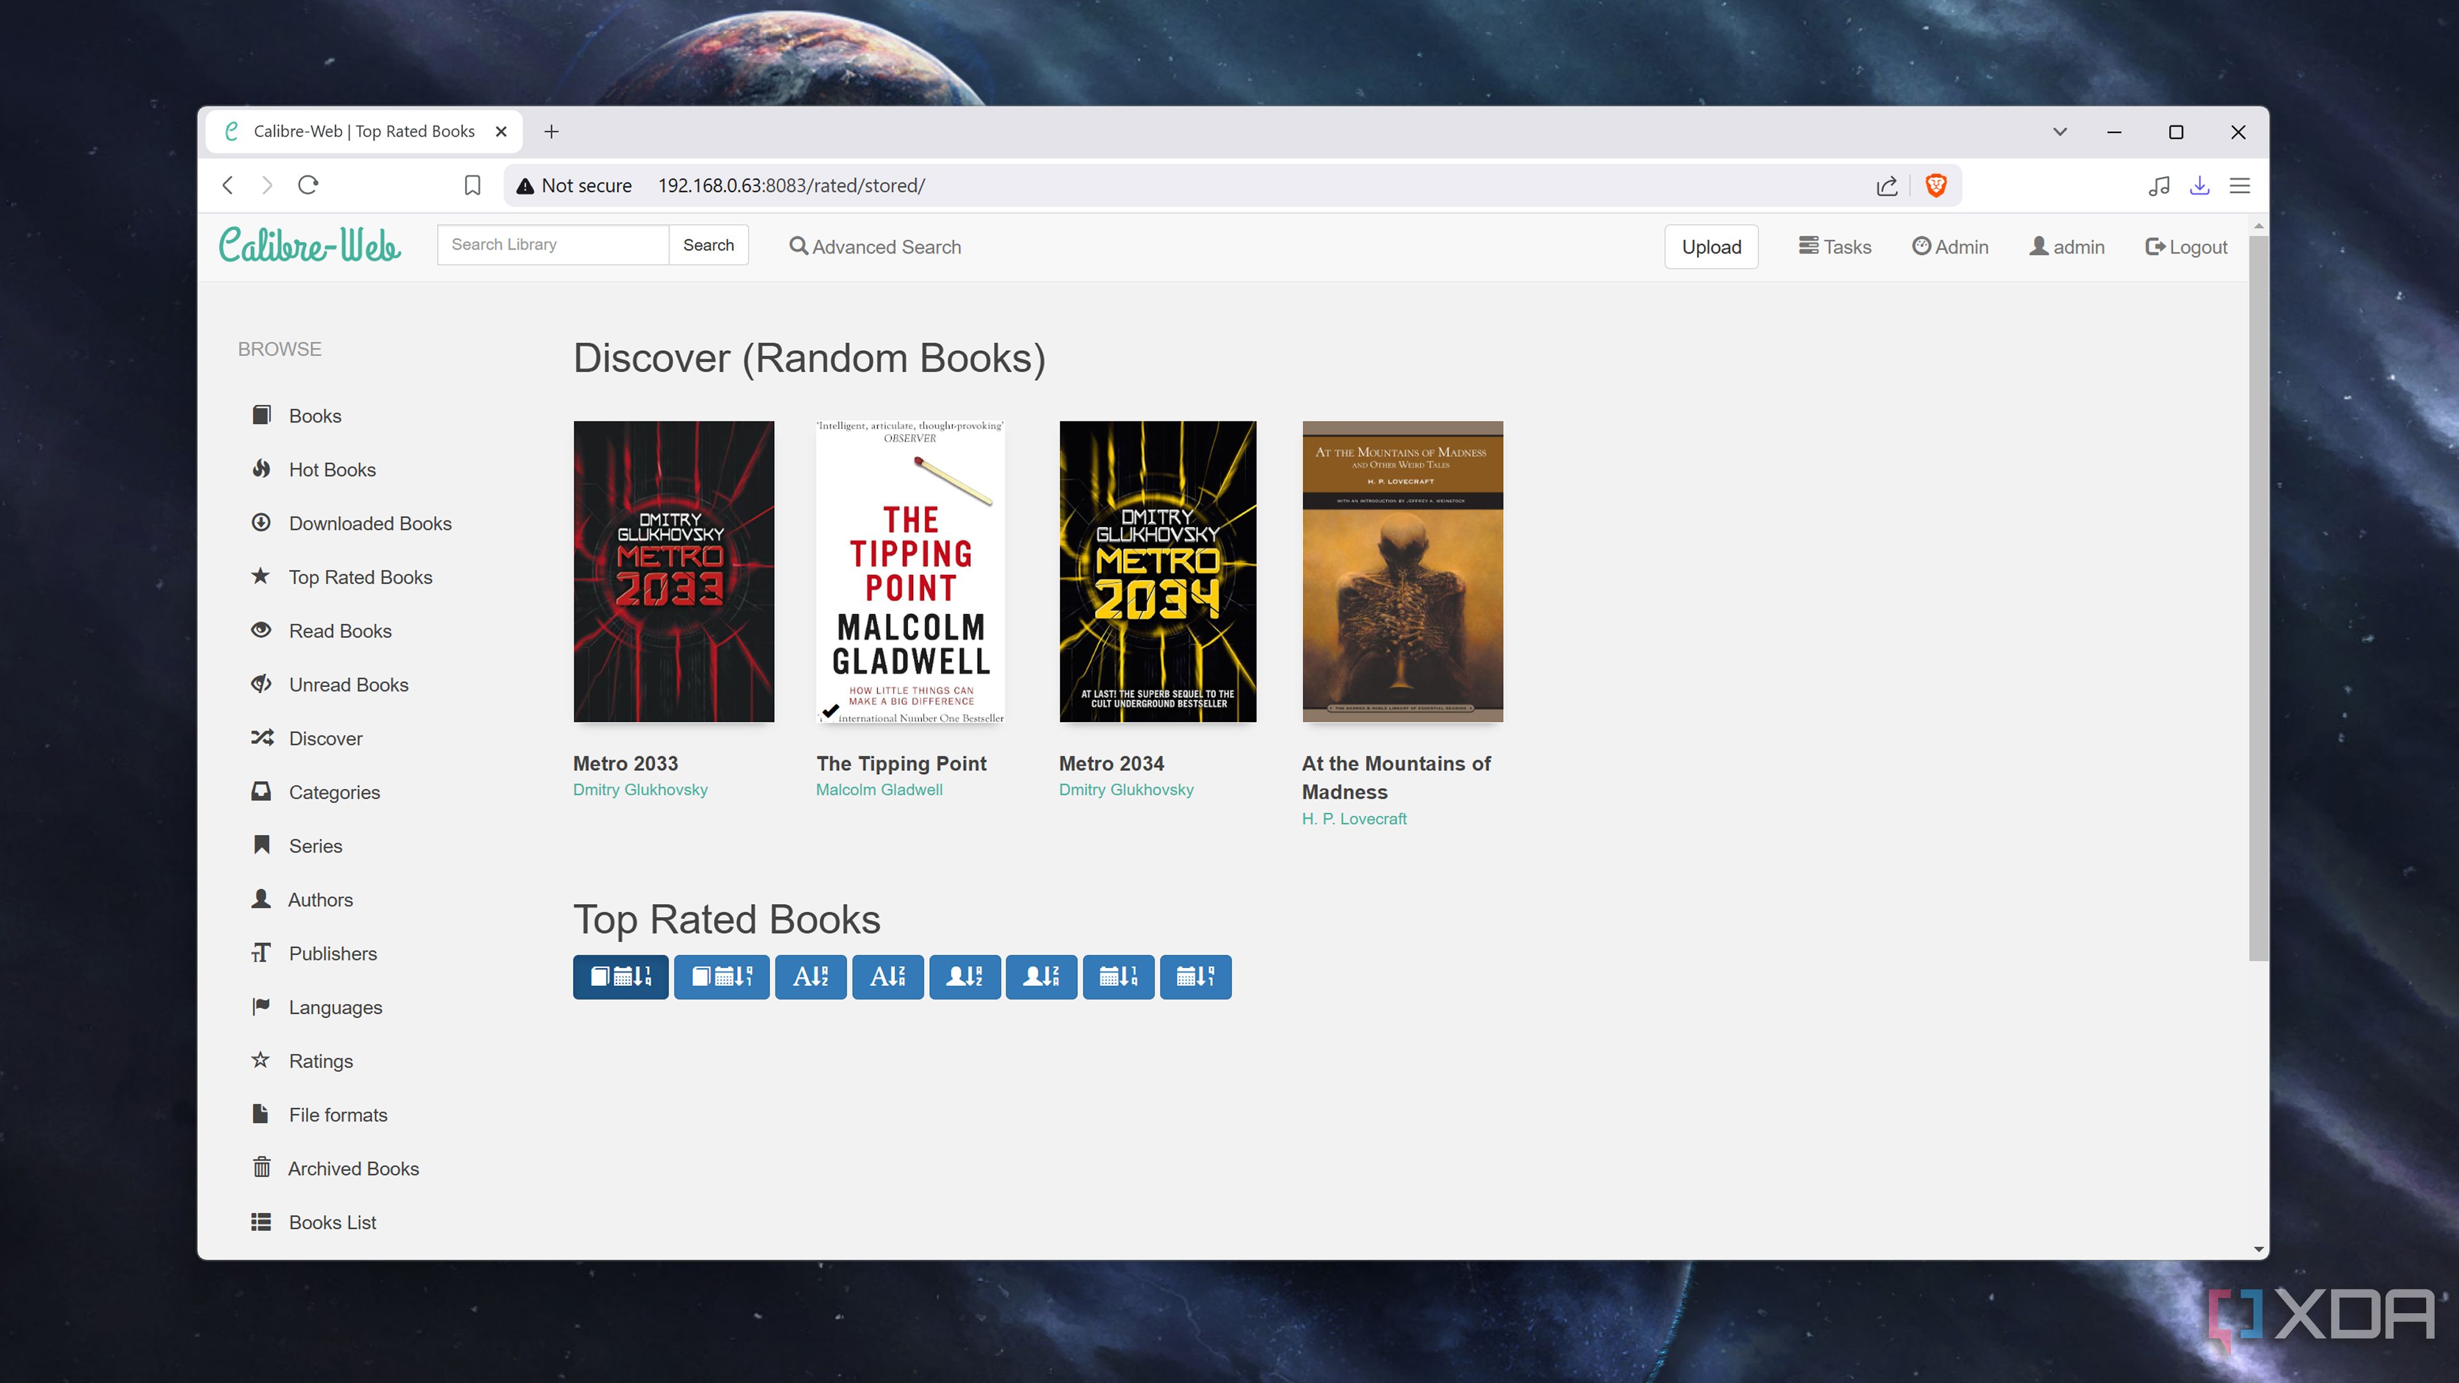Click the browser forward arrow
2459x1383 pixels.
[x=267, y=185]
